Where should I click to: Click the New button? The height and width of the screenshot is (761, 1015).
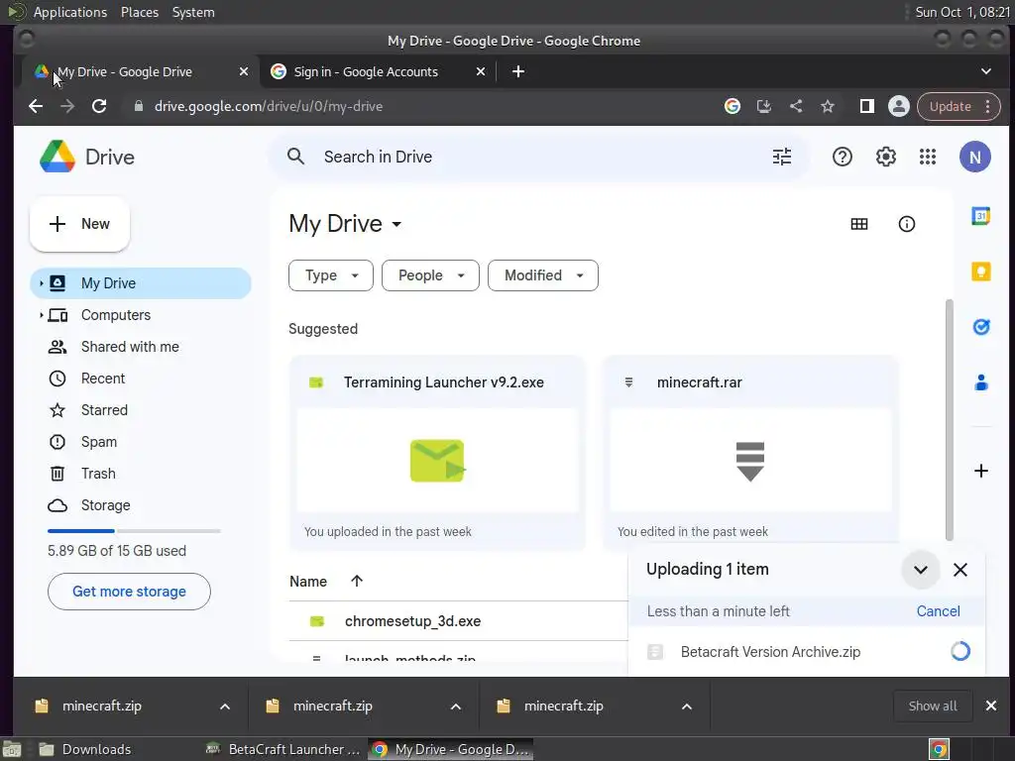[x=79, y=224]
